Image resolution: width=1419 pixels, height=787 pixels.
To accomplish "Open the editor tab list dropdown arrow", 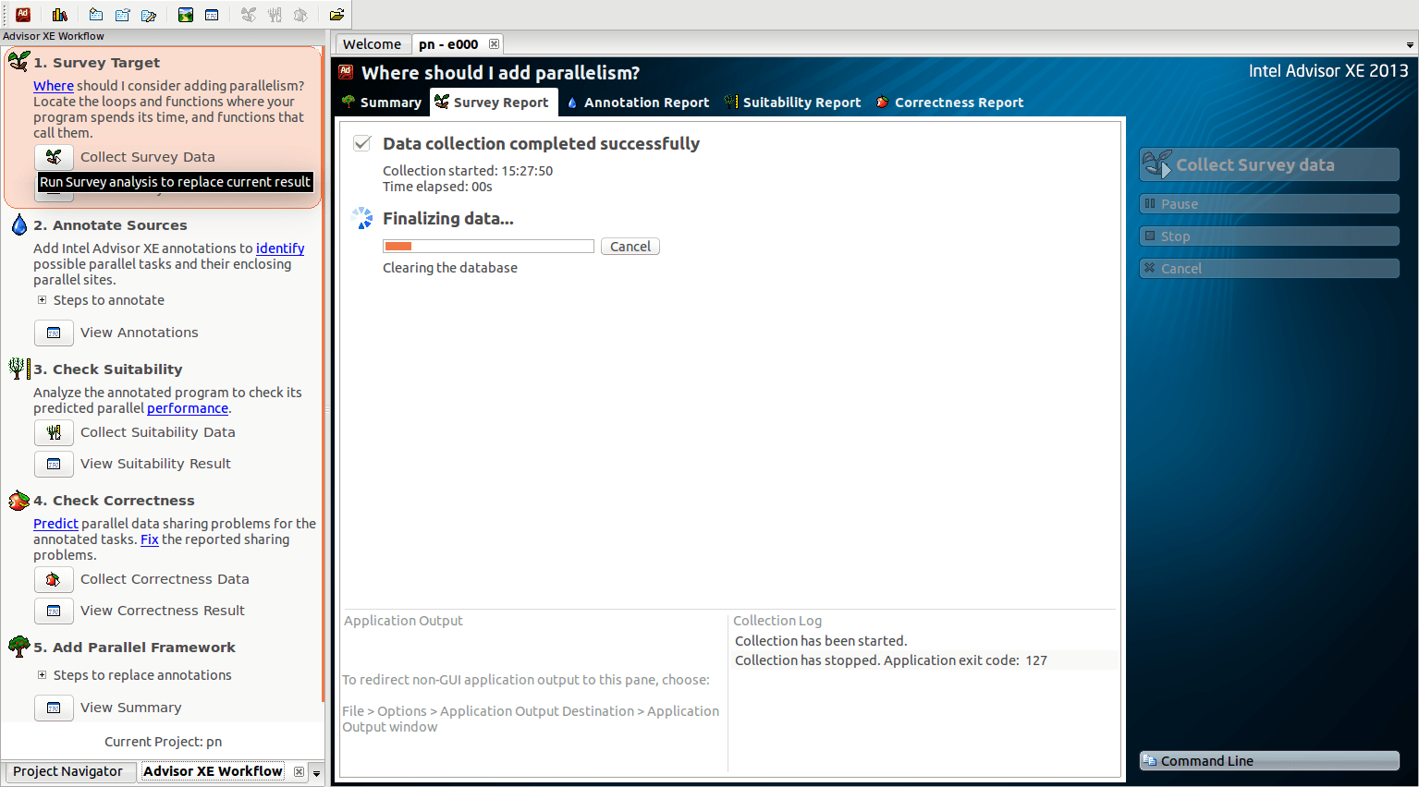I will tap(1410, 44).
